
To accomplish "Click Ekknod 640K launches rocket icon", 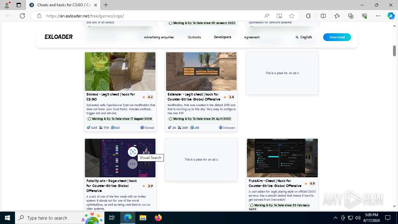I will [x=89, y=128].
